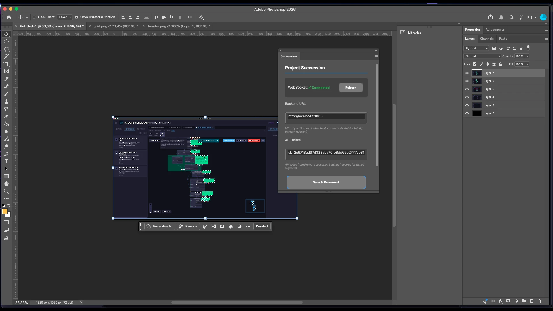The height and width of the screenshot is (311, 553).
Task: Click the search magnifier in top bar
Action: point(512,17)
